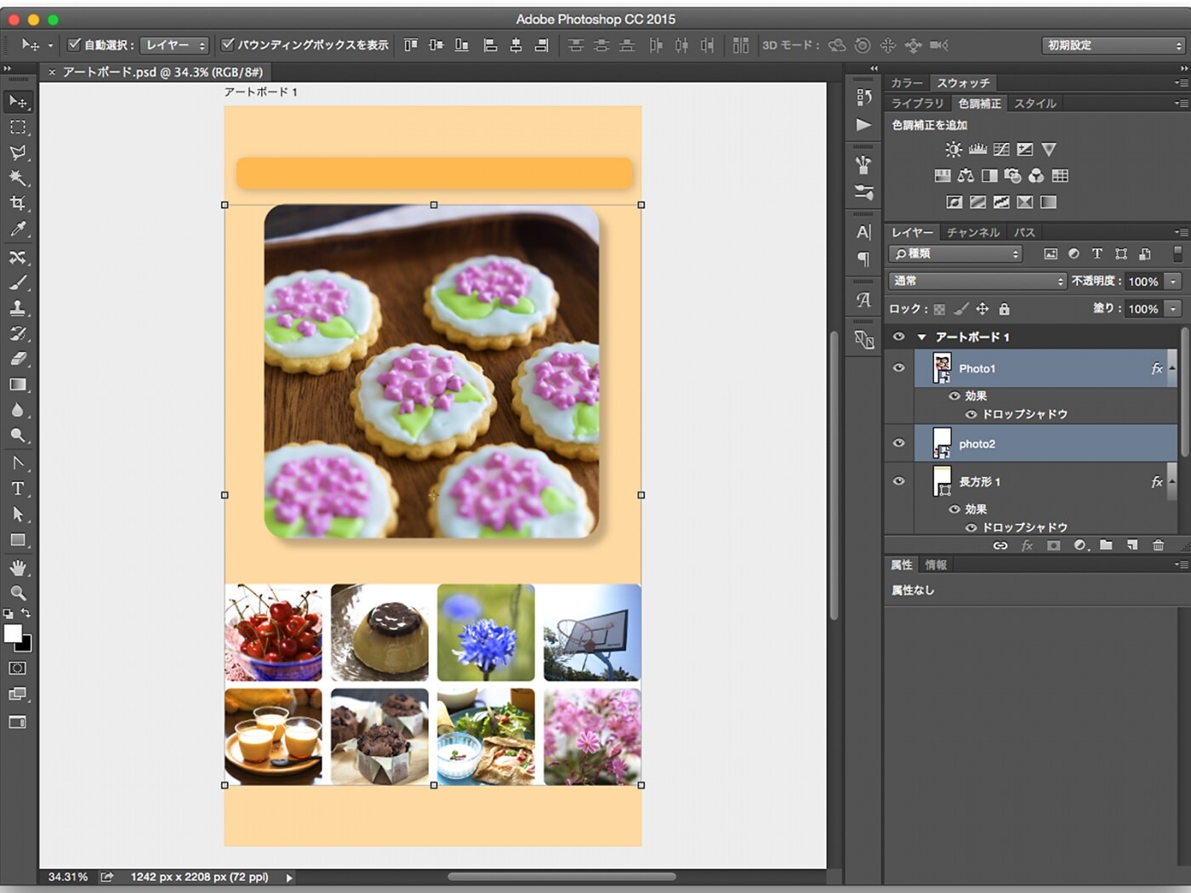This screenshot has width=1191, height=893.
Task: Switch to the チャンネル tab
Action: click(973, 232)
